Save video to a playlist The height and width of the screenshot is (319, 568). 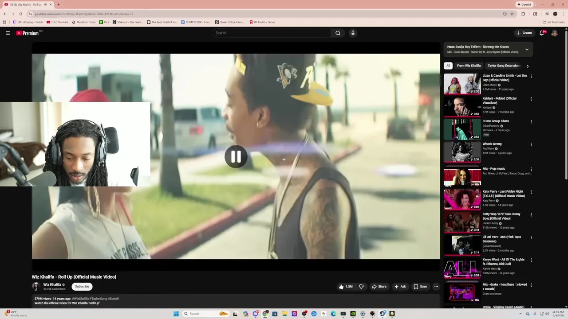[x=420, y=287]
